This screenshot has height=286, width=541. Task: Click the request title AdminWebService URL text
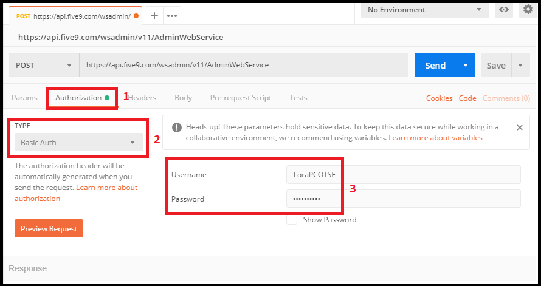tap(121, 37)
